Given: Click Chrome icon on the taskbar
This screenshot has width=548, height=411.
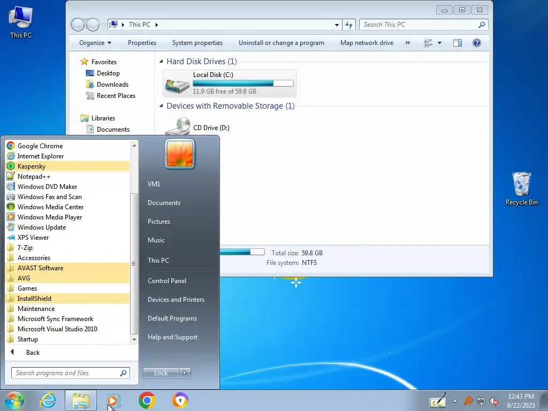Looking at the screenshot, I should tap(147, 400).
